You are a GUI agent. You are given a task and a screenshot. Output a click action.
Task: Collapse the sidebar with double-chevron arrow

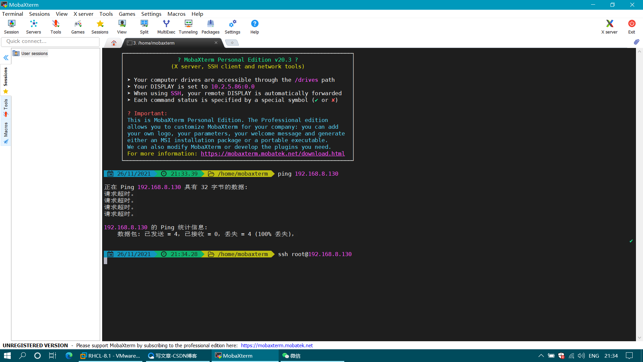6,58
